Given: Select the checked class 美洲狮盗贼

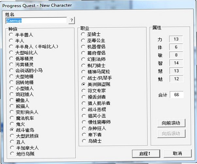Looking at the screenshot, I should [x=96, y=84].
